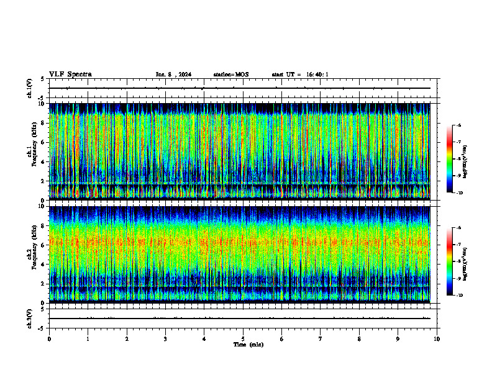492x380 pixels.
Task: Click time axis tick label "3"
Action: 165,339
